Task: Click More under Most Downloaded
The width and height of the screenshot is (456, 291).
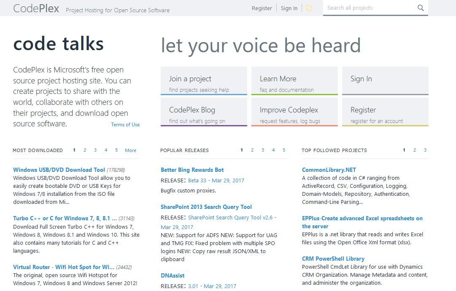Action: pos(130,150)
